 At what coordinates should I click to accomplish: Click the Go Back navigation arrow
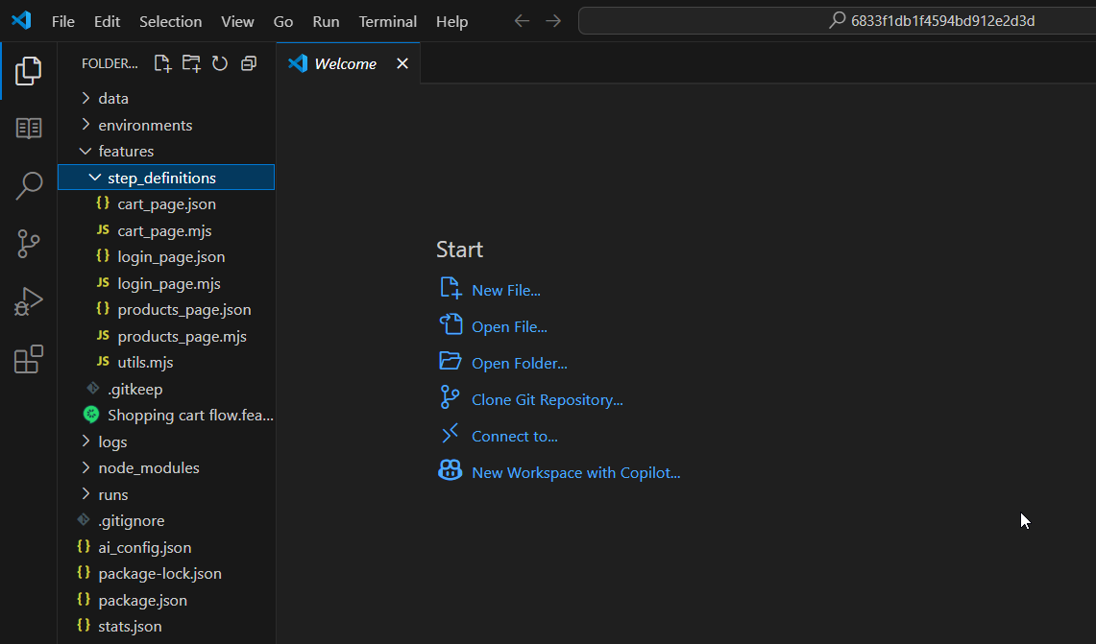(522, 21)
